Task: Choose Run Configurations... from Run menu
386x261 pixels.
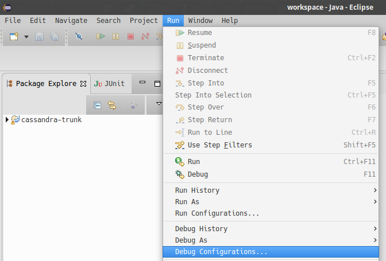Action: pos(217,213)
